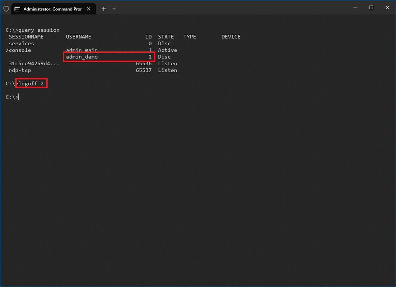Click the rdp-tcp listener entry
This screenshot has height=287, width=396.
(x=20, y=70)
